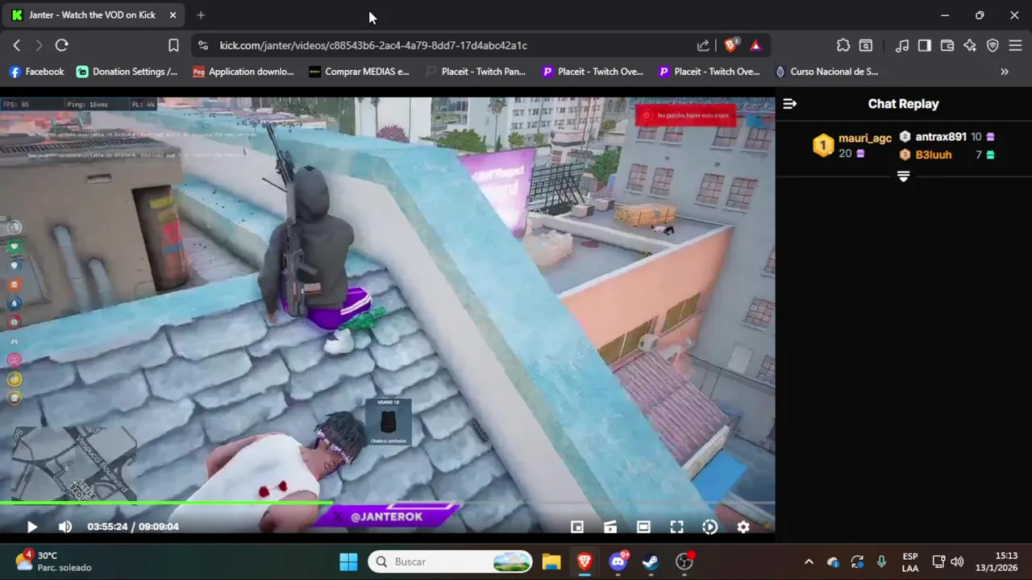Open OBS Studio from taskbar
1032x580 pixels.
pos(685,561)
